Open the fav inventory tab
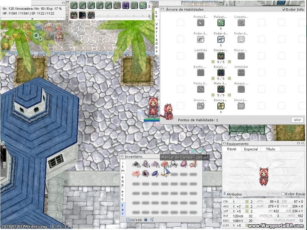The height and width of the screenshot is (230, 307). [x=123, y=209]
